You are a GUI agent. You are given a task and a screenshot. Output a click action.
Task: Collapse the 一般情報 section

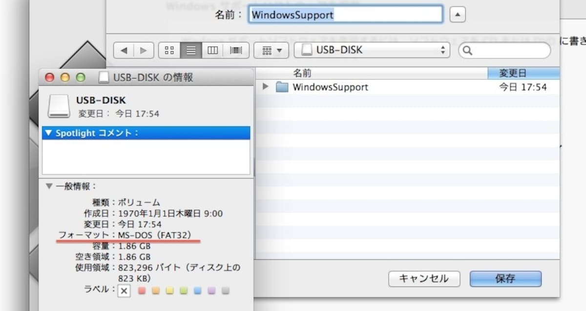click(x=49, y=186)
